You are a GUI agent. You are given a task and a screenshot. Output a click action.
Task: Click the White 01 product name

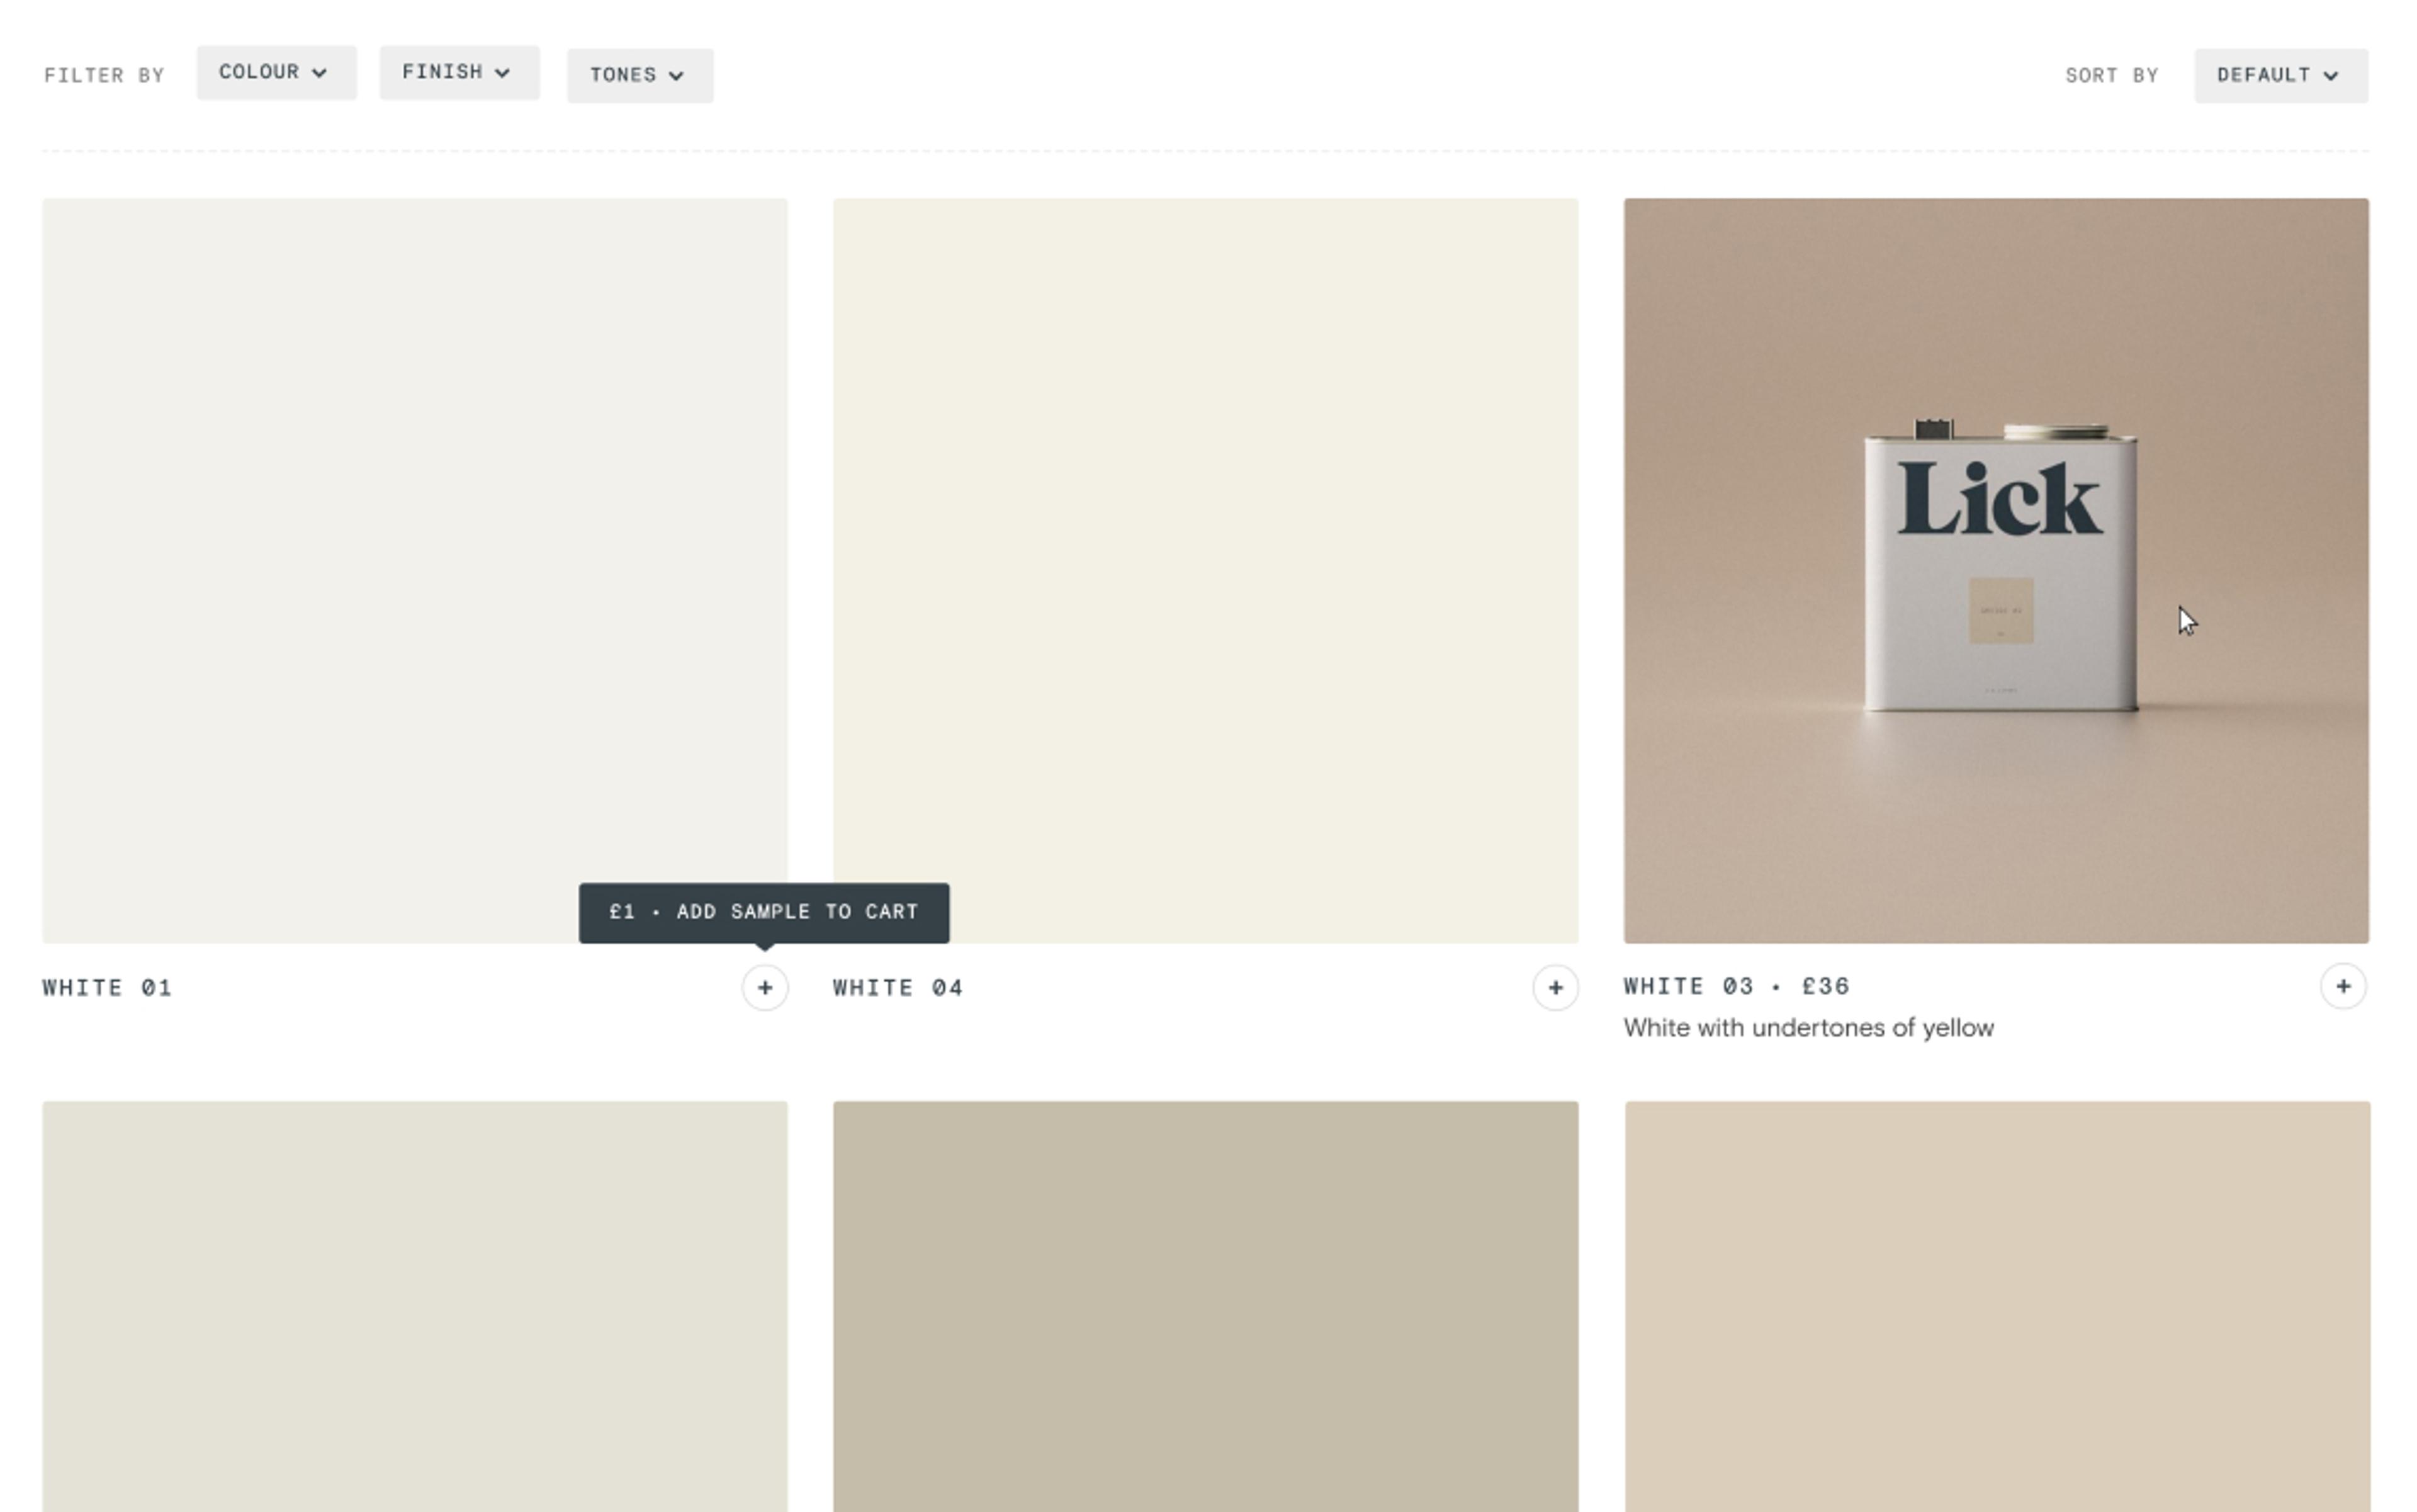107,988
